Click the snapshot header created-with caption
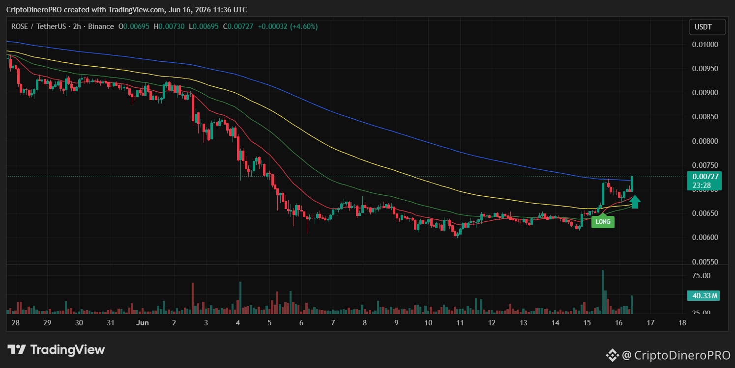This screenshot has height=368, width=735. 127,10
